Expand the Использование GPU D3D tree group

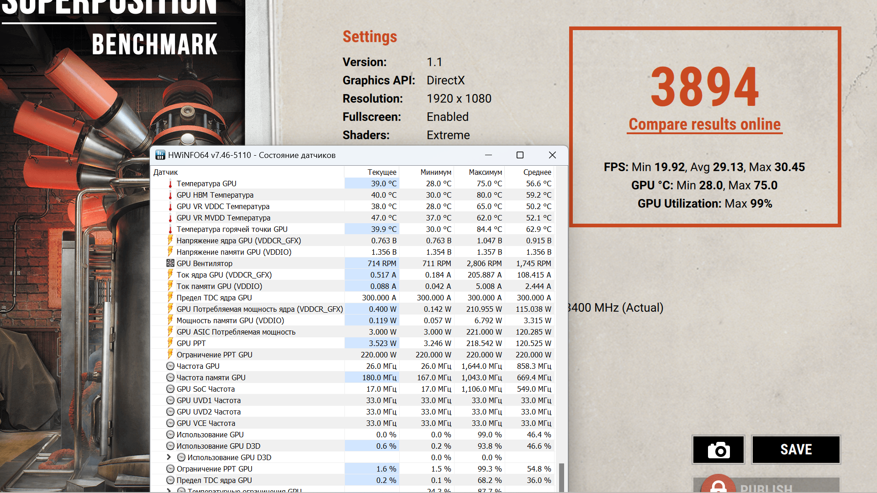point(169,457)
